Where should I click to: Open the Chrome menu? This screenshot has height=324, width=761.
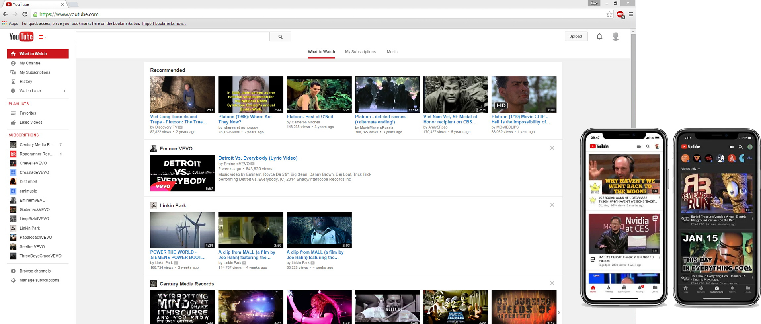(x=631, y=14)
